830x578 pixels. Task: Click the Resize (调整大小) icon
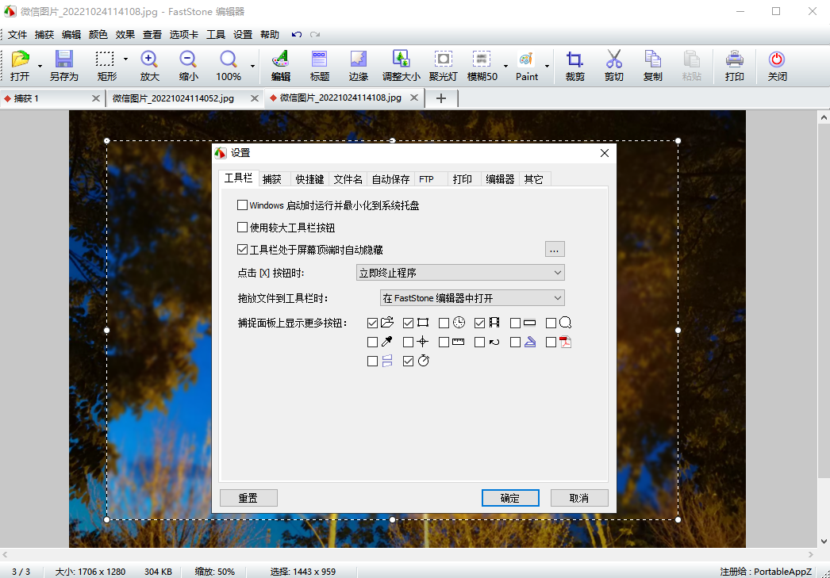coord(402,60)
